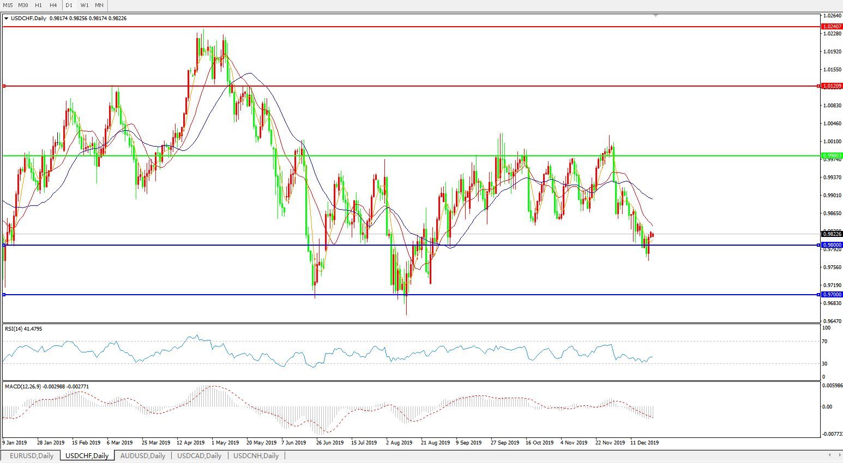Change timeframe to H1
The height and width of the screenshot is (463, 843).
(38, 5)
